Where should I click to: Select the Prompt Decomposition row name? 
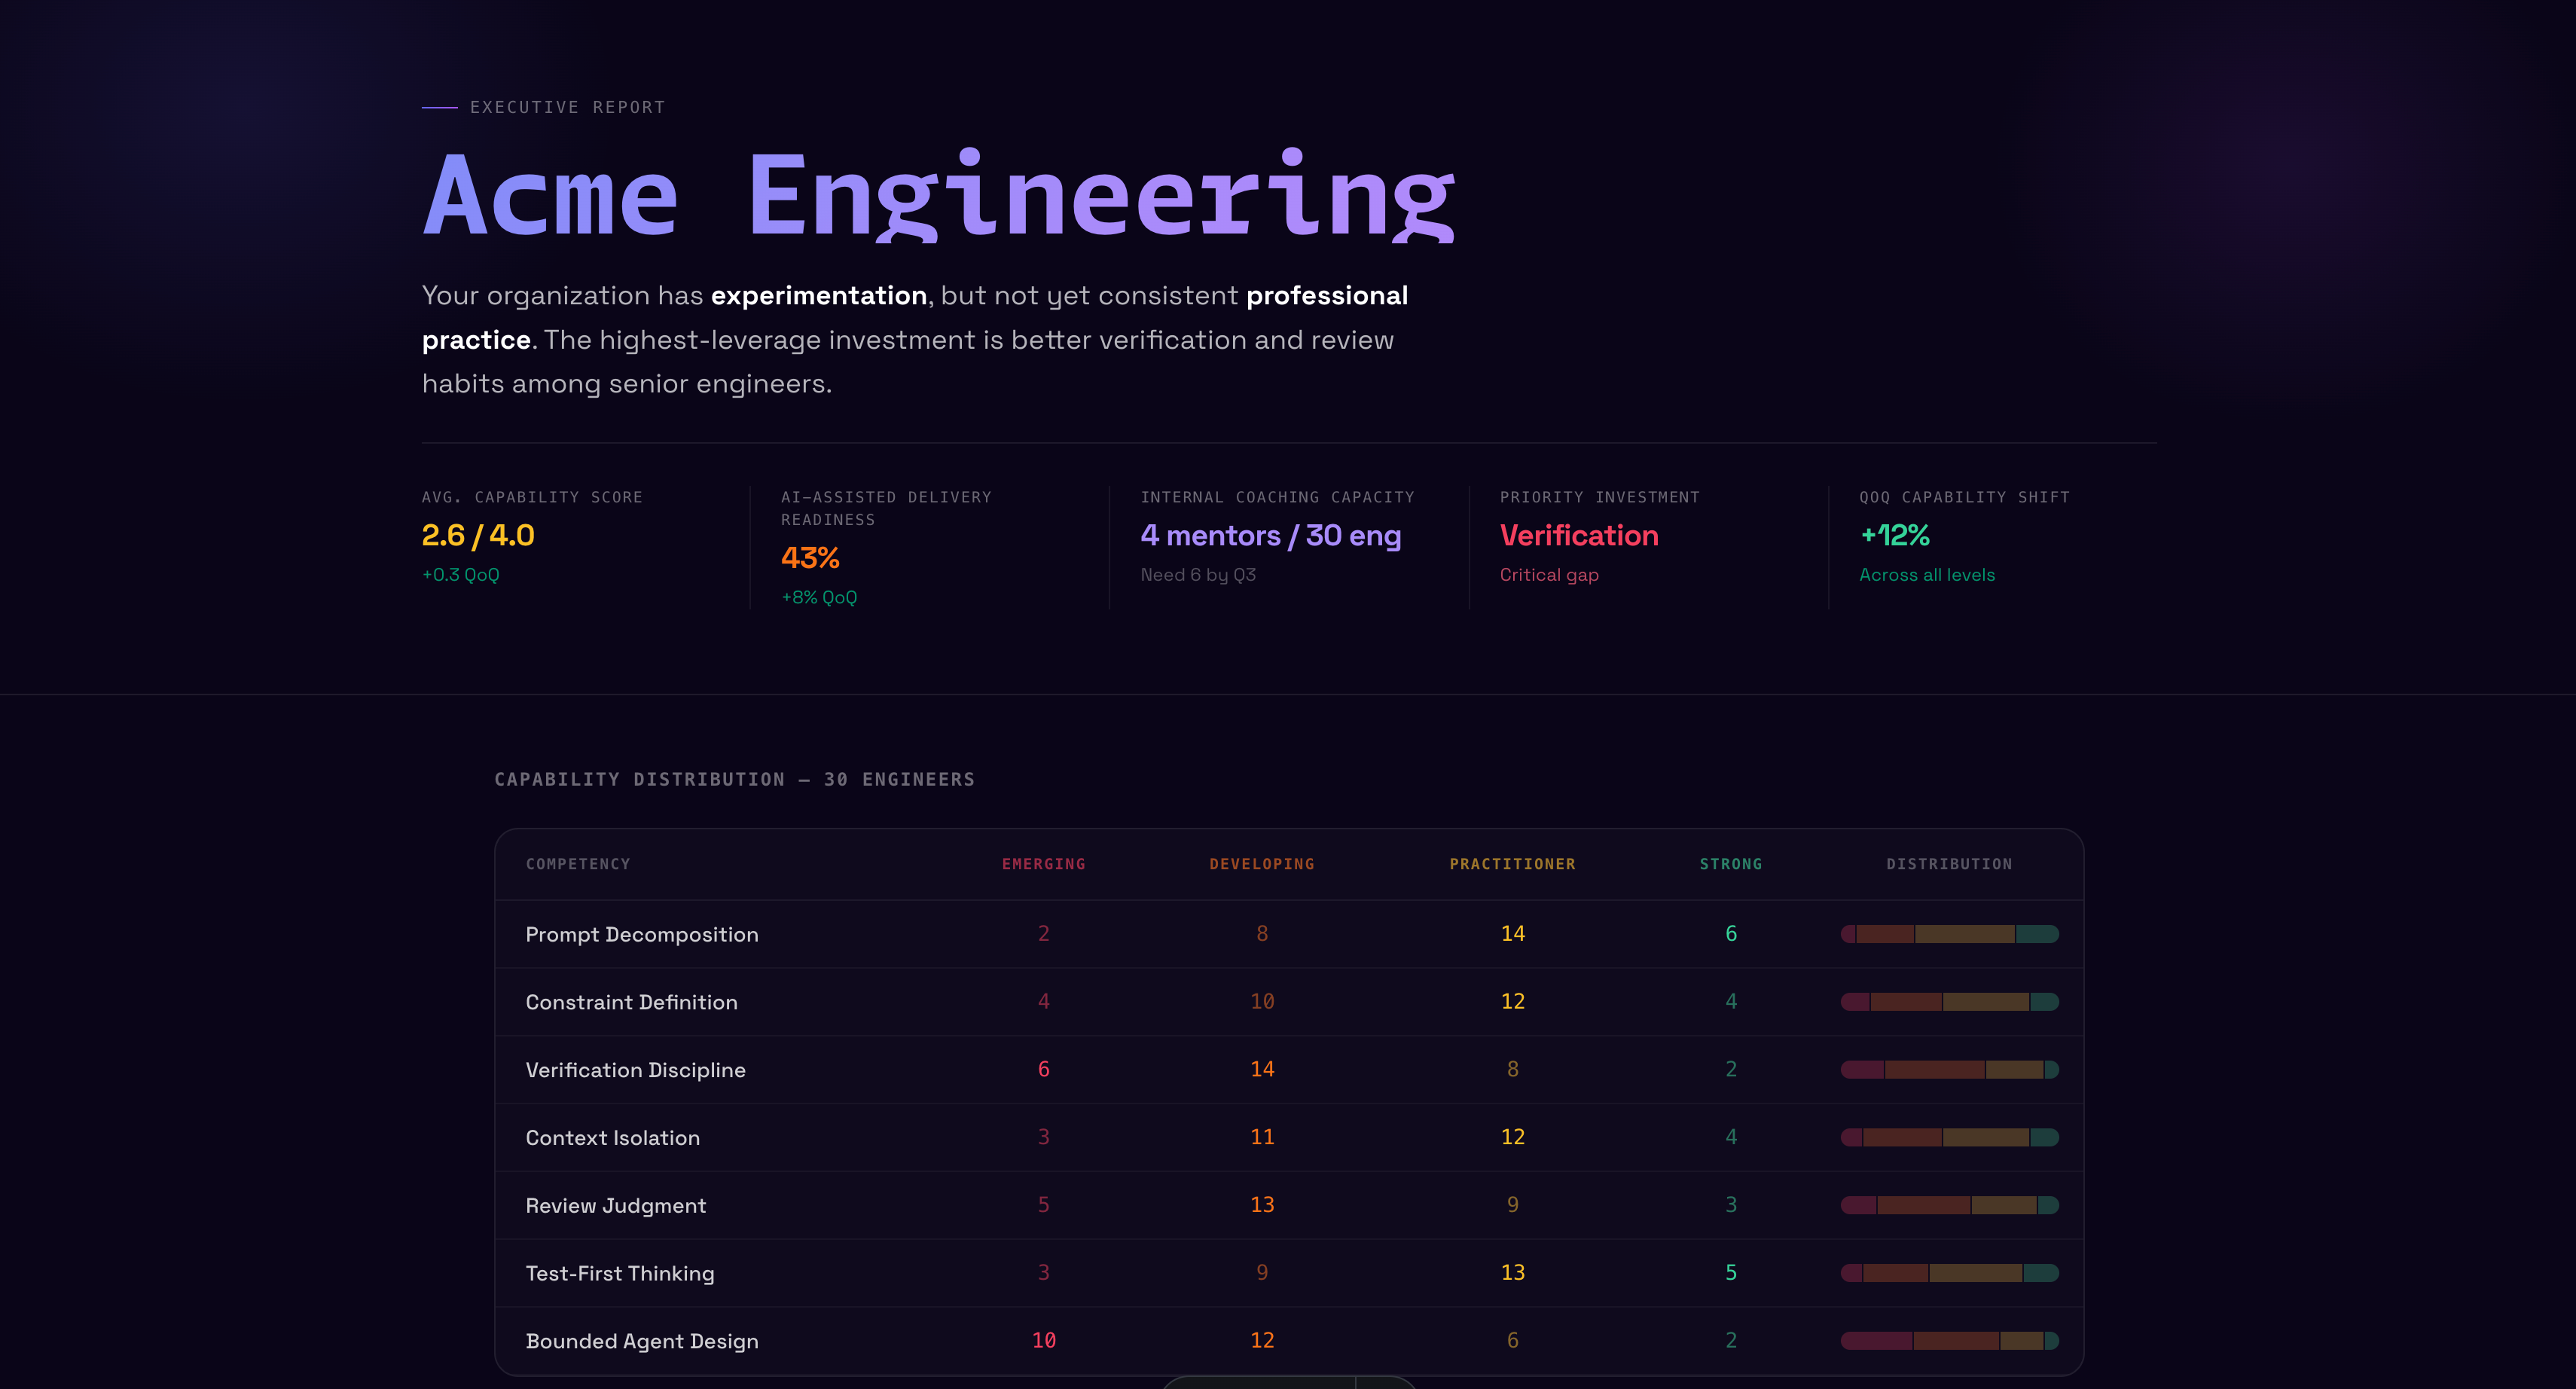[x=642, y=934]
